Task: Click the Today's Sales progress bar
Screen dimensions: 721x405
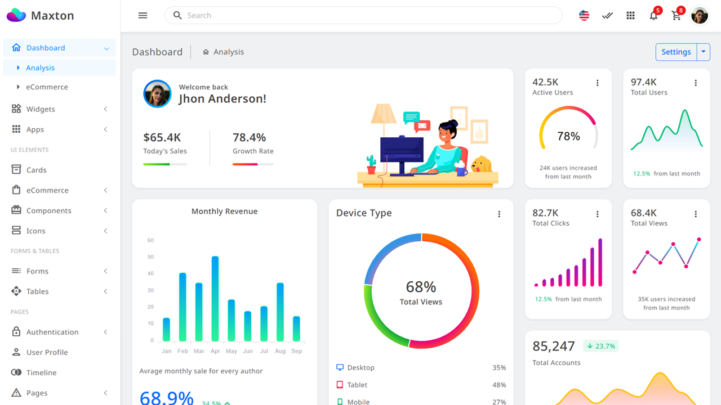Action: point(165,164)
